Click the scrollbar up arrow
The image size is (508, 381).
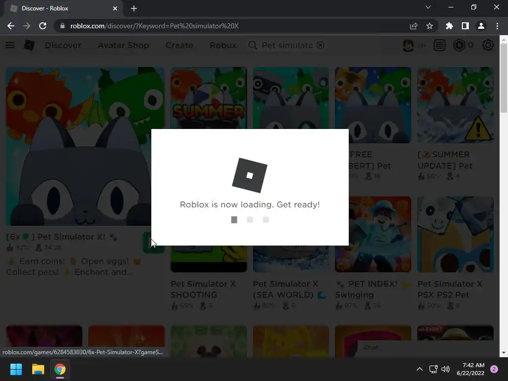pyautogui.click(x=504, y=40)
